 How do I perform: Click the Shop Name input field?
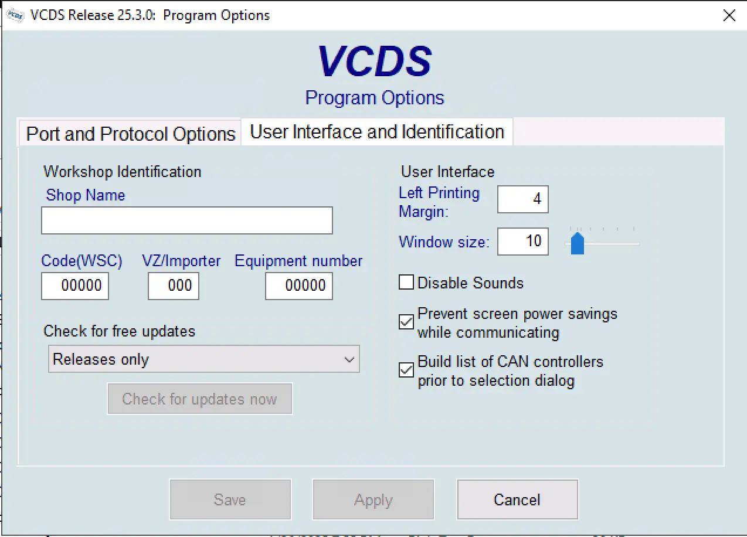coord(187,220)
